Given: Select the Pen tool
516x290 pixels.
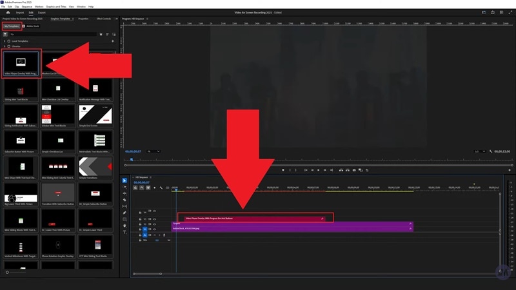Looking at the screenshot, I should (124, 213).
